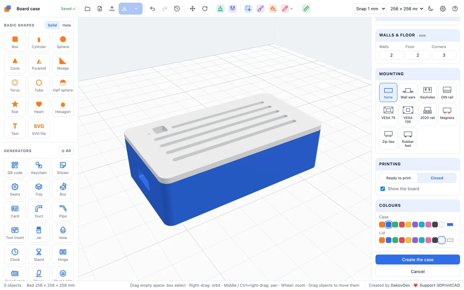
Task: Open the Gears generator
Action: tap(15, 189)
